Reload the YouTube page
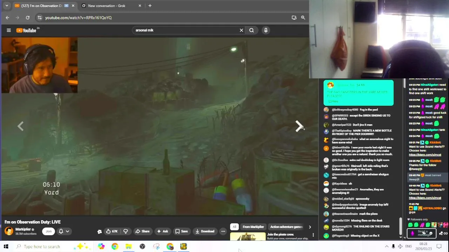This screenshot has width=449, height=252. point(28,17)
